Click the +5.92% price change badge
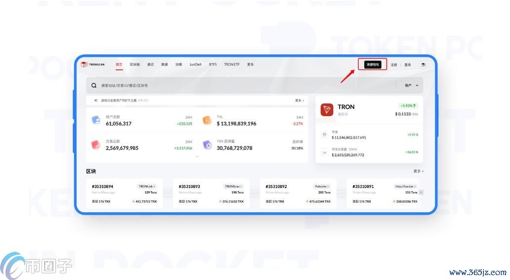The width and height of the screenshot is (510, 280). click(408, 105)
